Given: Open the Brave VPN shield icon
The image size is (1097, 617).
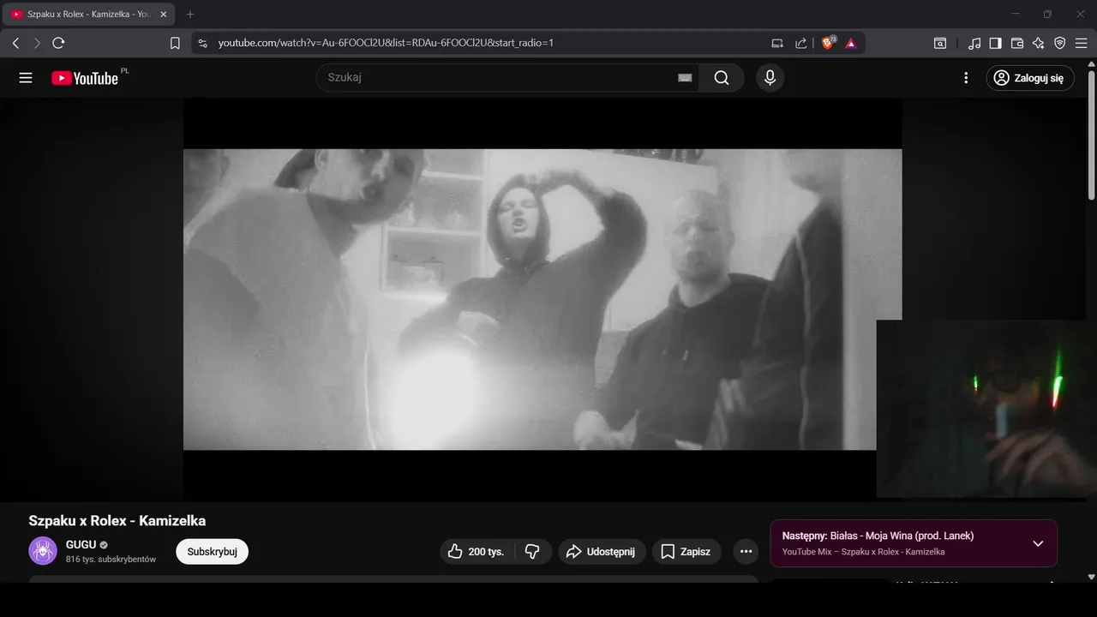Looking at the screenshot, I should pyautogui.click(x=1060, y=43).
